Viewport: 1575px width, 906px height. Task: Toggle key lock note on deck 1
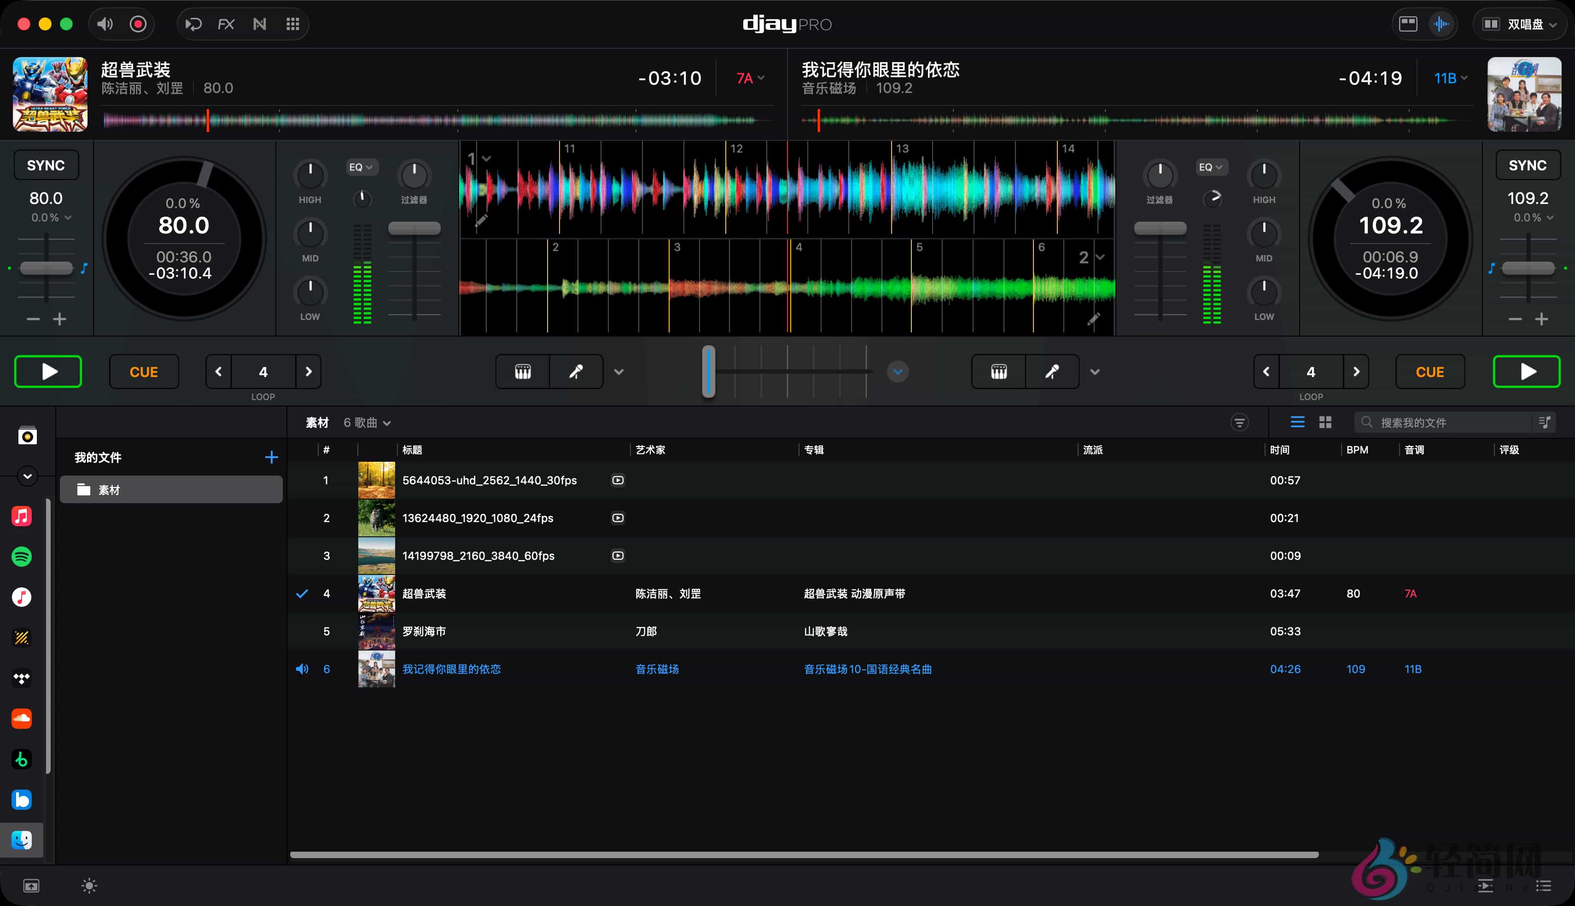pyautogui.click(x=84, y=268)
